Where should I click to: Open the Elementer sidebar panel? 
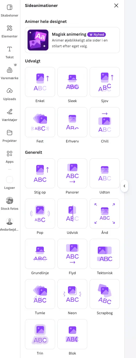point(10,31)
